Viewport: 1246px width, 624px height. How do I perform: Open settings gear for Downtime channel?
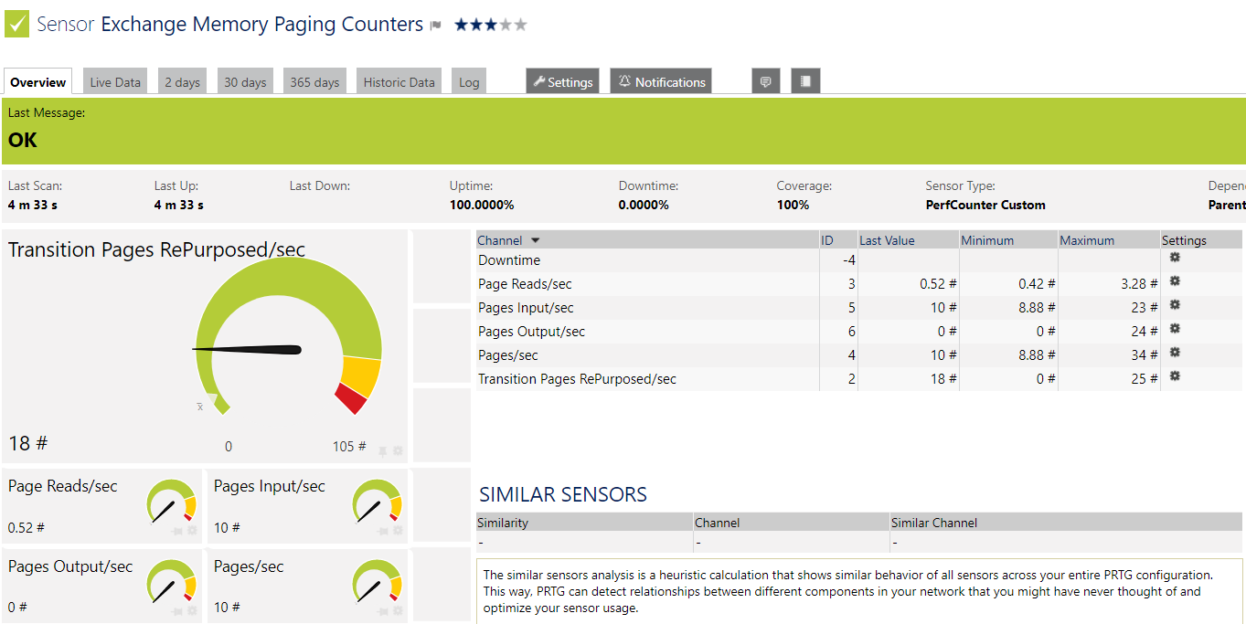coord(1175,258)
